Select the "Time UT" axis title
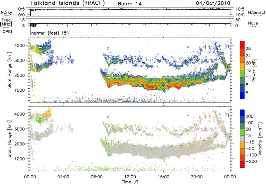The height and width of the screenshot is (184, 266). (130, 182)
